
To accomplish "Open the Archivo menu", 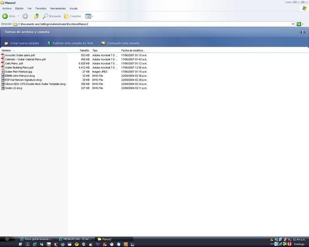I will click(7, 8).
